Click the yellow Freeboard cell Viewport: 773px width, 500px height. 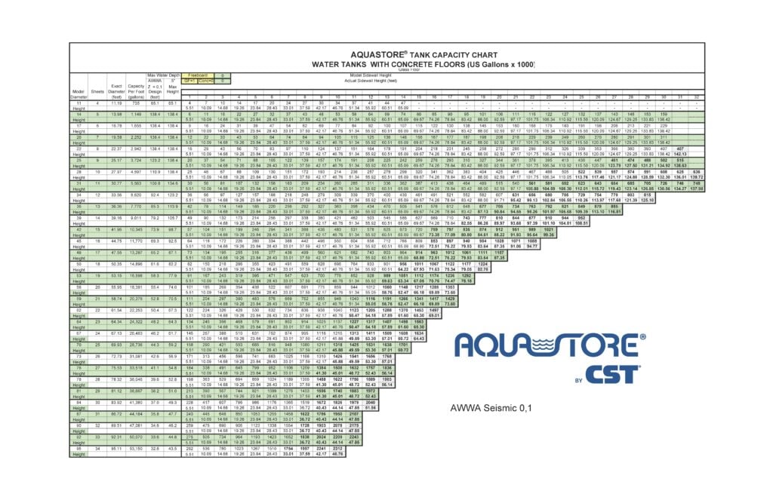coord(198,75)
